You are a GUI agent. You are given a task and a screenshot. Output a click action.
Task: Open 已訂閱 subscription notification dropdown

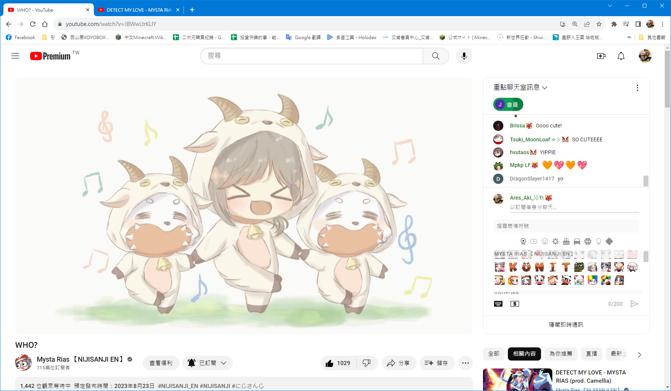tap(207, 363)
